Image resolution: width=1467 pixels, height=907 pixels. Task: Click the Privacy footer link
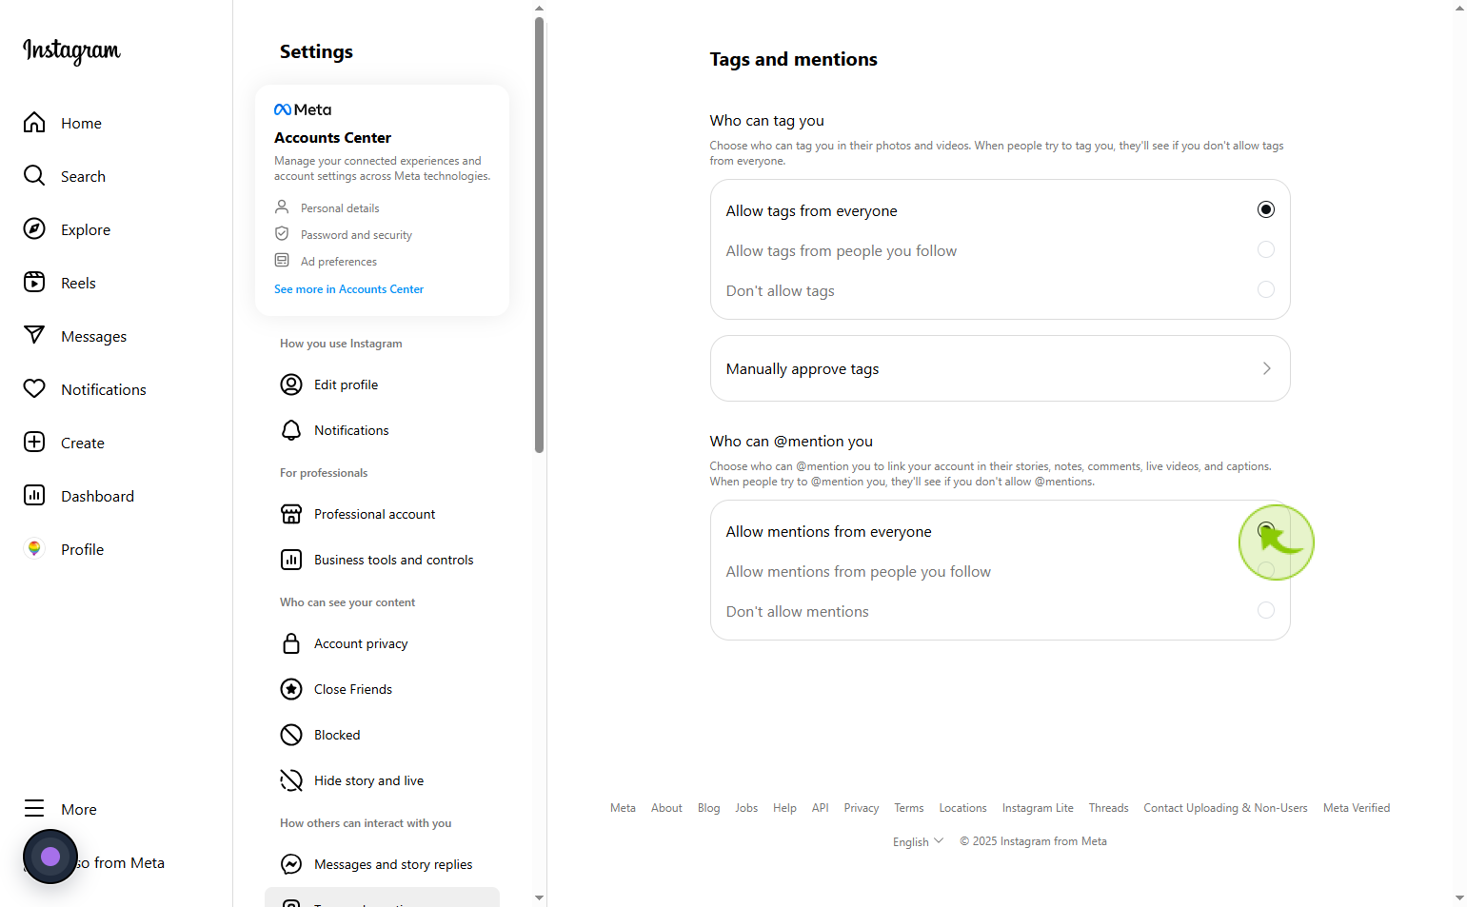pos(861,808)
